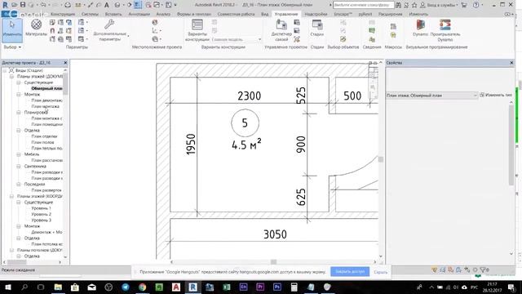This screenshot has width=522, height=294.
Task: Select План демонтажа view in browser
Action: pyautogui.click(x=46, y=100)
